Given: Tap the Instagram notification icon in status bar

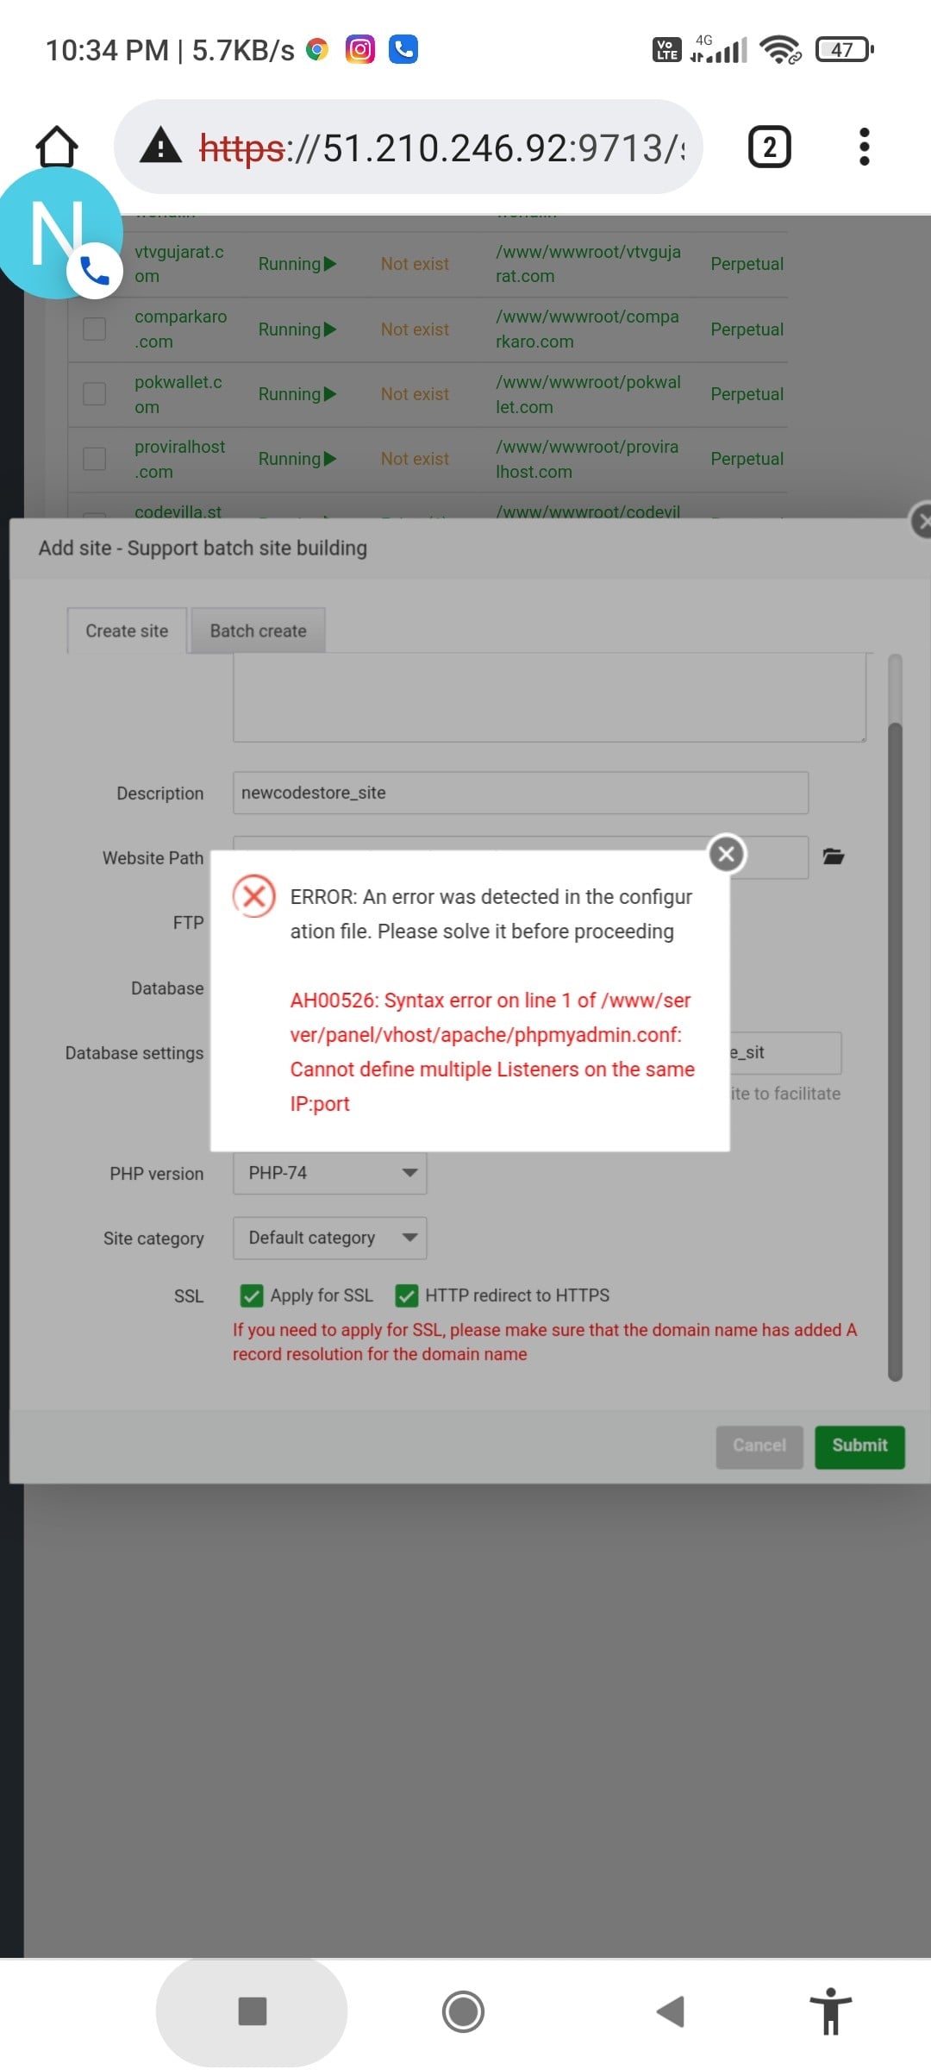Looking at the screenshot, I should coord(360,49).
